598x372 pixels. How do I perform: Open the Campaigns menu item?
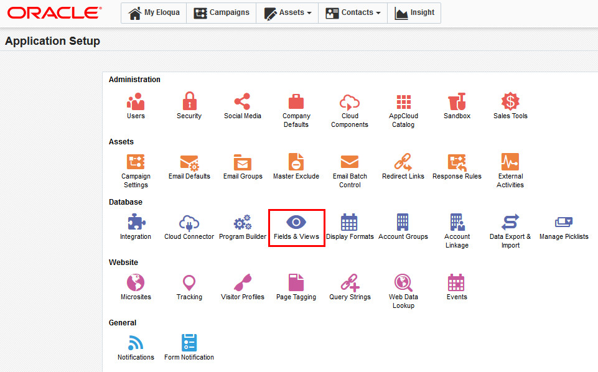[221, 13]
